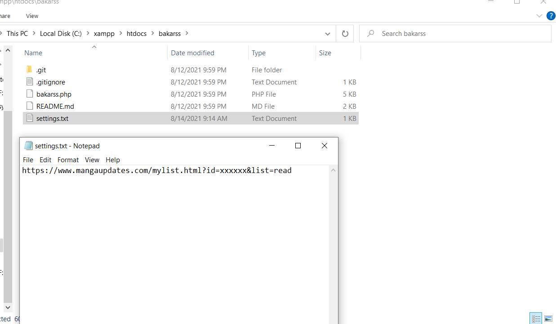Open the View tab in Explorer ribbon
Viewport: 556px width, 324px height.
(x=32, y=16)
